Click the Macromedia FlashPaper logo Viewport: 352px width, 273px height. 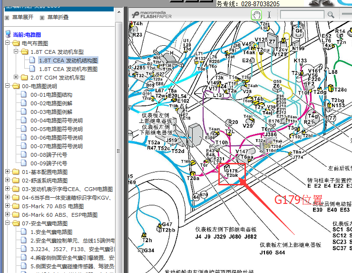(152, 15)
